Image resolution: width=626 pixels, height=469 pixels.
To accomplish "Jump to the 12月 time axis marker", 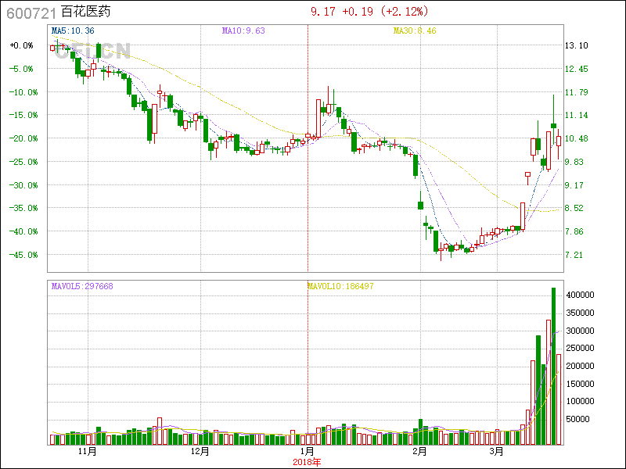I will pos(200,451).
